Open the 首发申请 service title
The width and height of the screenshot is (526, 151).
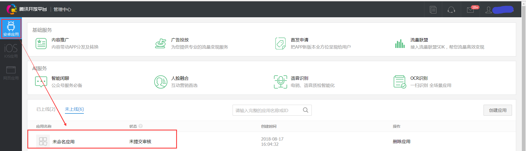point(299,40)
